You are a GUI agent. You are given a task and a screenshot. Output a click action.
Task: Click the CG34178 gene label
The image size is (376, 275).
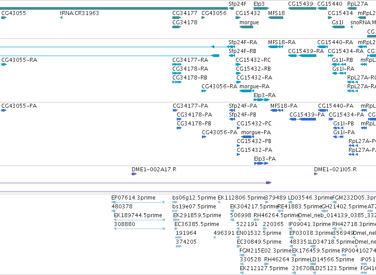click(185, 22)
